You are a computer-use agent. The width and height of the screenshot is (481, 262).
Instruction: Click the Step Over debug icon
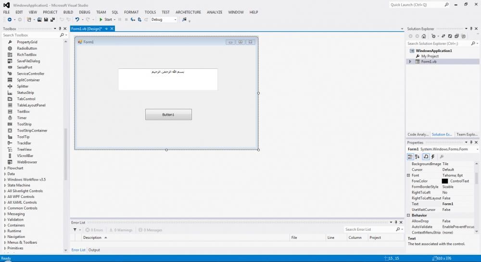[139, 20]
